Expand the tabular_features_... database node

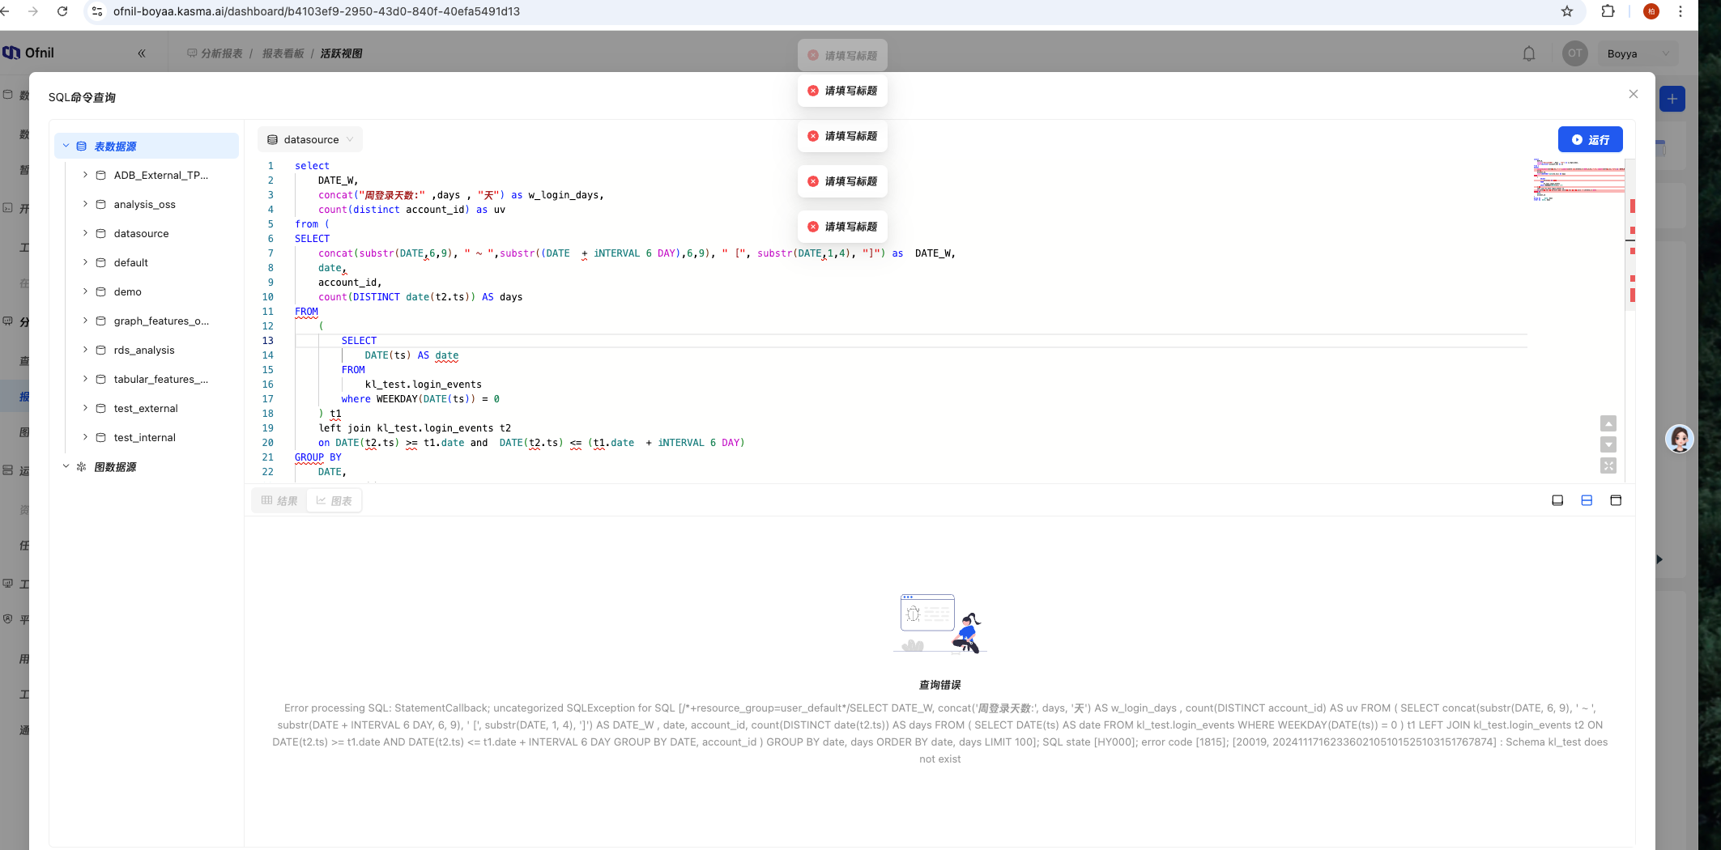pyautogui.click(x=85, y=379)
